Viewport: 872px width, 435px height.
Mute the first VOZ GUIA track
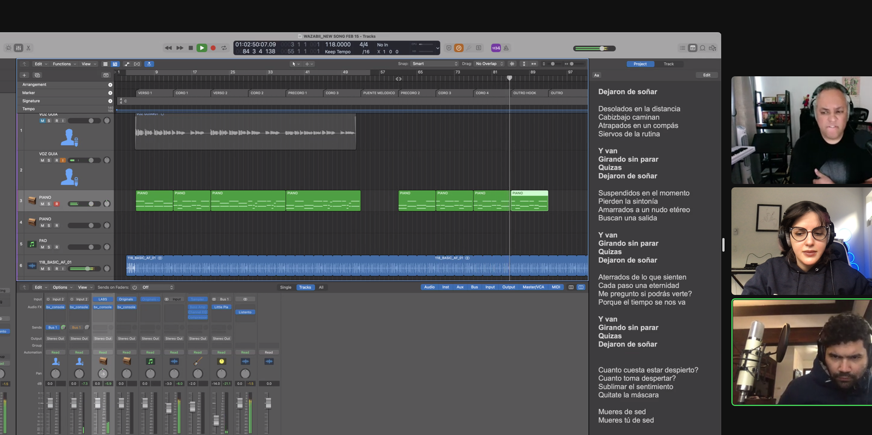point(43,120)
